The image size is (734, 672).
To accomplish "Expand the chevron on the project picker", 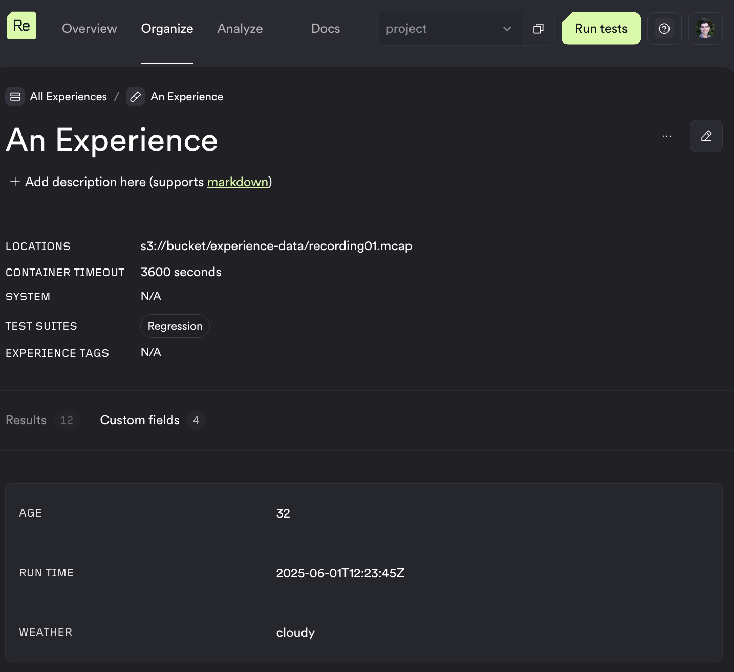I will (506, 29).
